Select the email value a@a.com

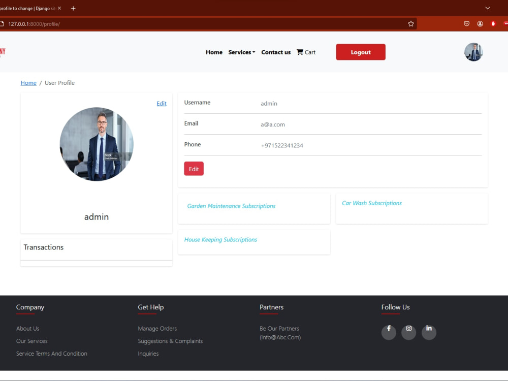point(273,124)
